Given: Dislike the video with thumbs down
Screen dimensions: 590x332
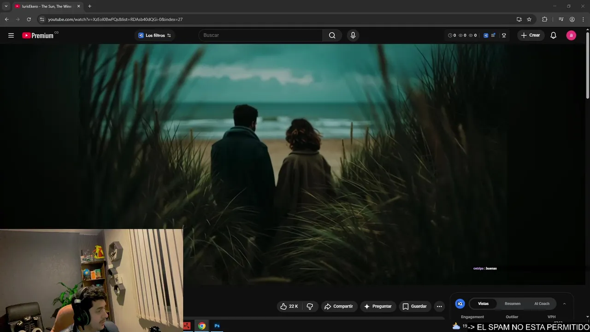Looking at the screenshot, I should tap(310, 306).
